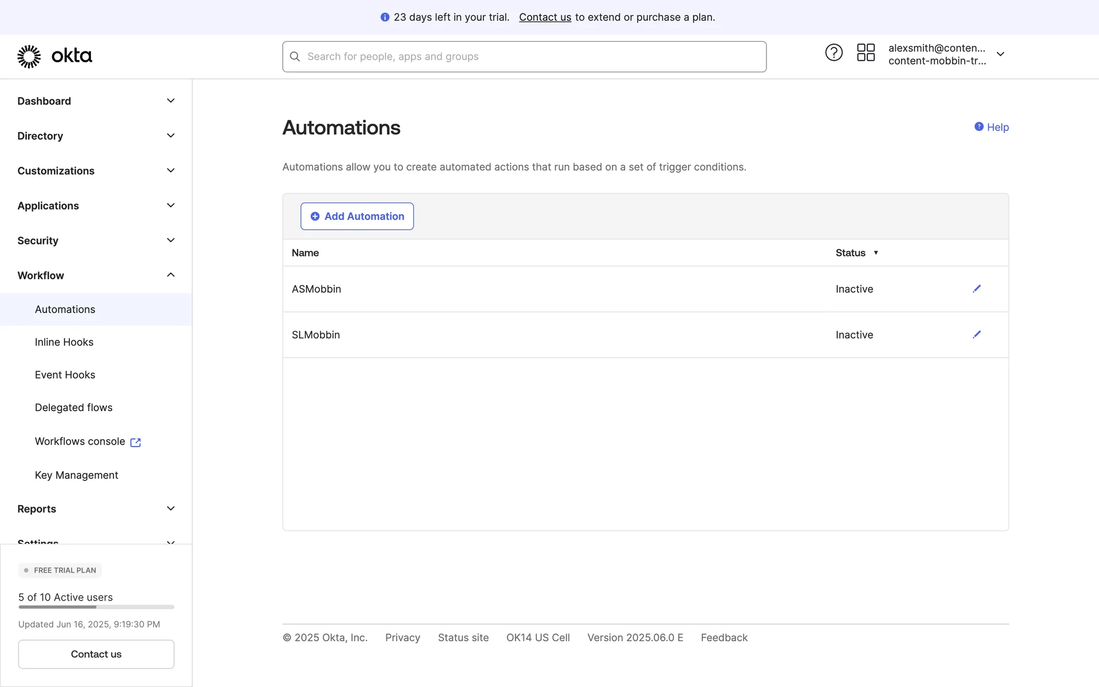
Task: Open the account dropdown chevron
Action: (x=1000, y=54)
